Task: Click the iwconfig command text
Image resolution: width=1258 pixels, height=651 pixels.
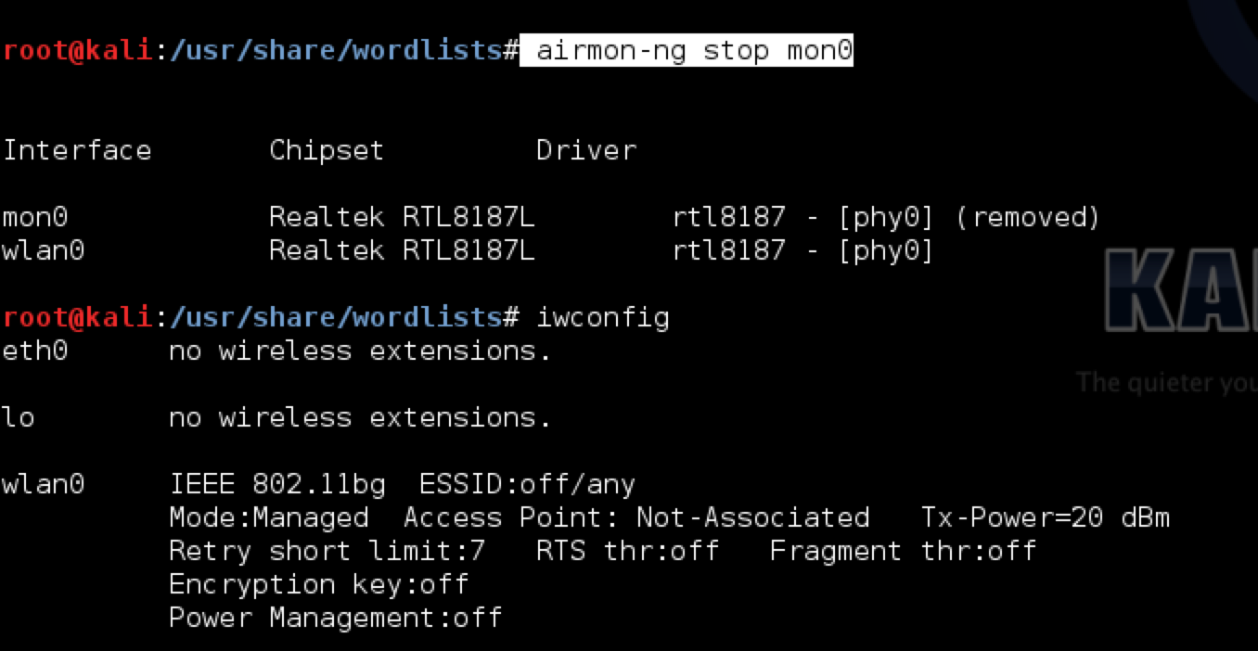Action: tap(602, 318)
